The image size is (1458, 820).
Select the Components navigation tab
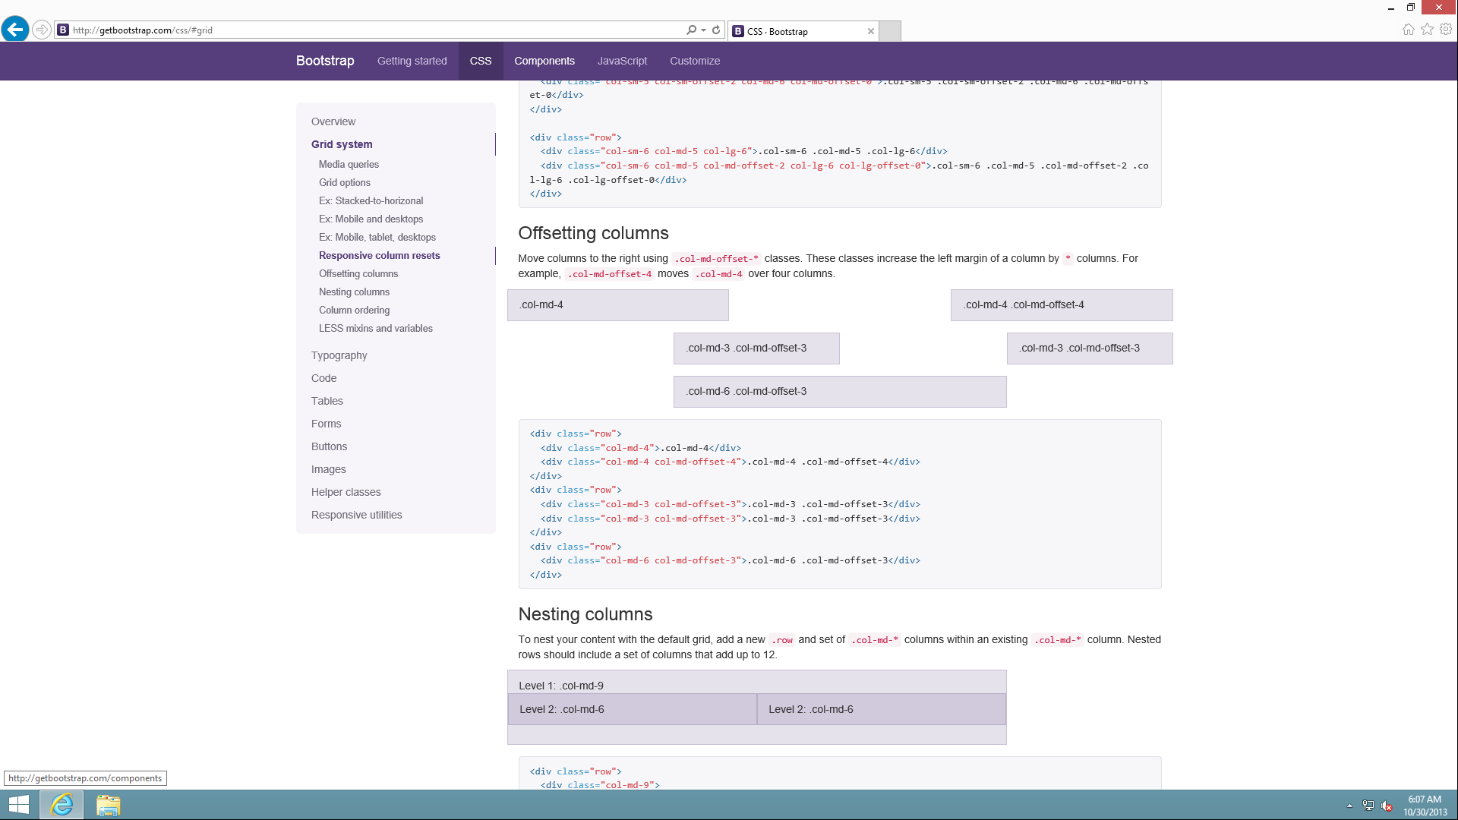click(544, 60)
